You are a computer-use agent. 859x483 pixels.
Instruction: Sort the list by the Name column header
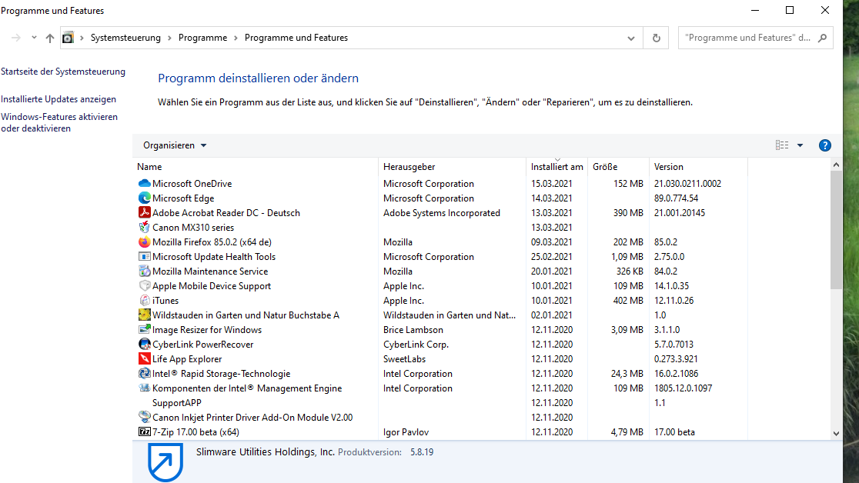(x=149, y=167)
